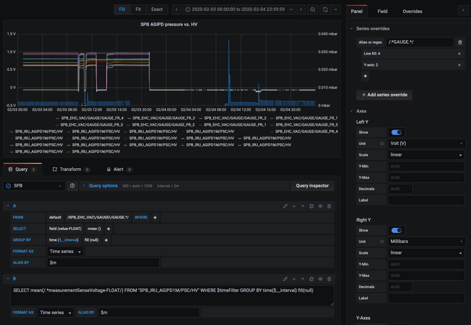Open refresh interval dropdown arrow
Viewport: 471px width, 325px height.
[336, 9]
